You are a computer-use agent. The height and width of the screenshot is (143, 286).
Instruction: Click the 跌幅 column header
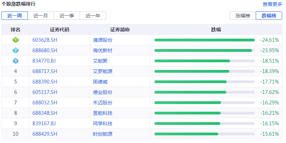tap(216, 30)
